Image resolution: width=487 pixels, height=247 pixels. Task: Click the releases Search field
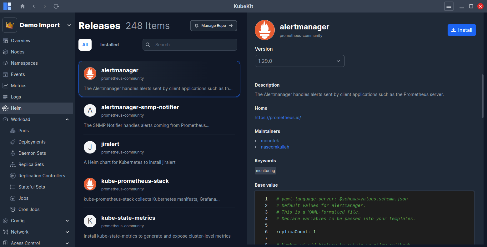tap(194, 45)
